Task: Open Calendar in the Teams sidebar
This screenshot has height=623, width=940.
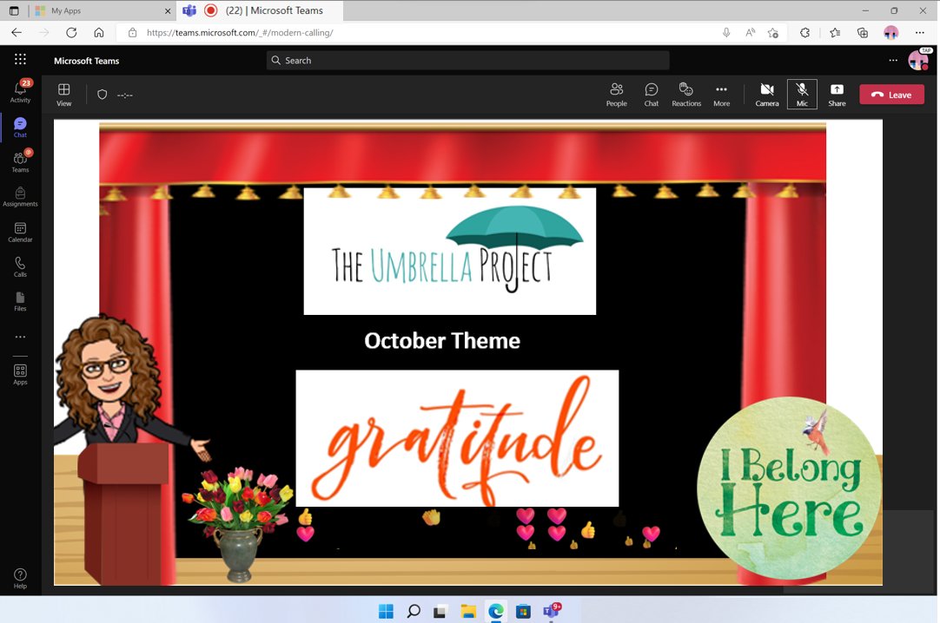Action: point(20,233)
